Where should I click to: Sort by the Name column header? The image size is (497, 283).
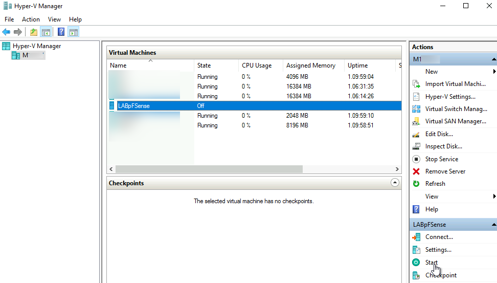(x=150, y=66)
